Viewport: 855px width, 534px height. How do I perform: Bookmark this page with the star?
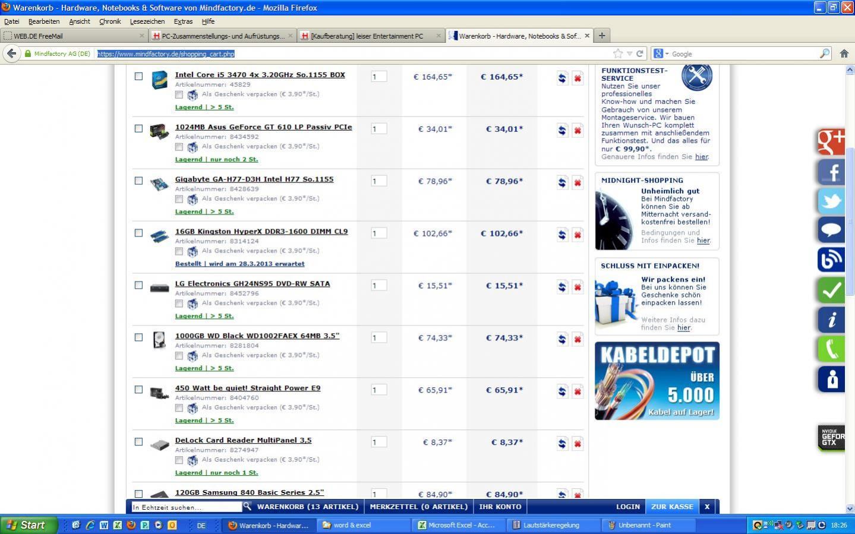(x=618, y=53)
